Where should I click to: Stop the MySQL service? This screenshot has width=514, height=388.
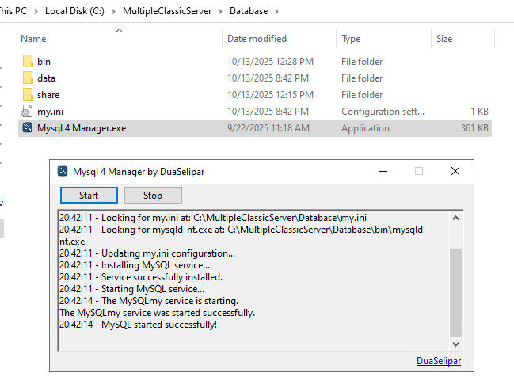click(153, 196)
